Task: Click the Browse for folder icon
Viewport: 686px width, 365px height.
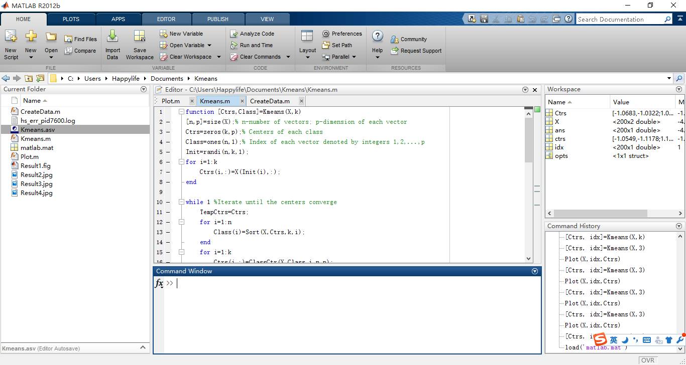Action: (40, 78)
